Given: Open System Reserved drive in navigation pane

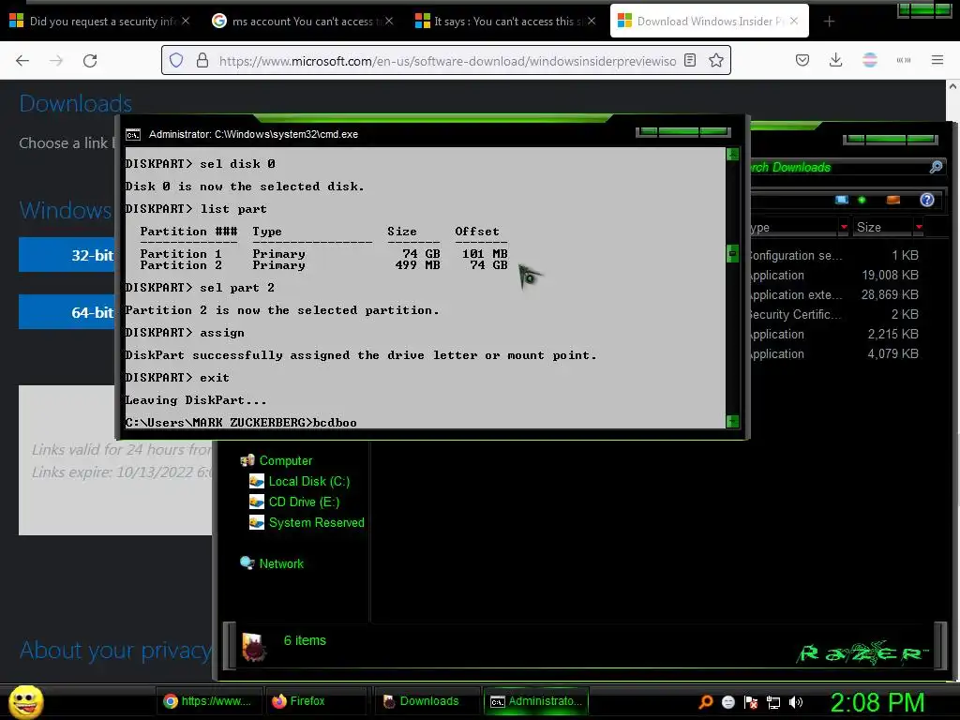Looking at the screenshot, I should point(307,522).
